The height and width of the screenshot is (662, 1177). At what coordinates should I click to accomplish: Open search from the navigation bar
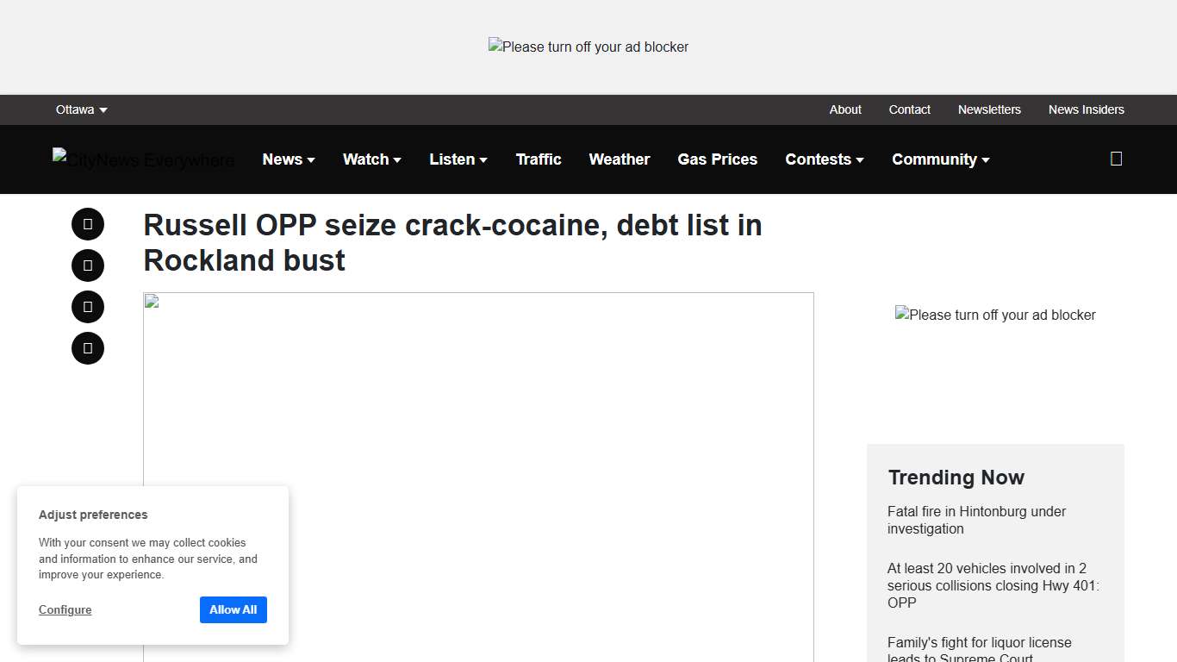pyautogui.click(x=1116, y=159)
